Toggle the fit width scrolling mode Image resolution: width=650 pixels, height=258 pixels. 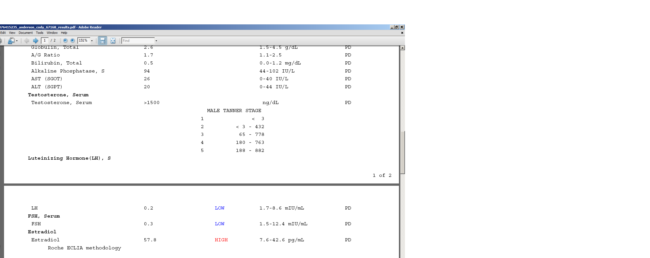click(102, 41)
